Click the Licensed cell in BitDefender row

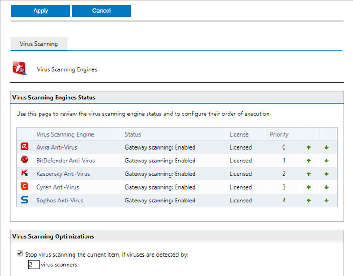click(x=241, y=161)
